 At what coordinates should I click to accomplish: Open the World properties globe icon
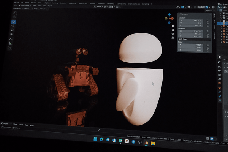(220, 83)
